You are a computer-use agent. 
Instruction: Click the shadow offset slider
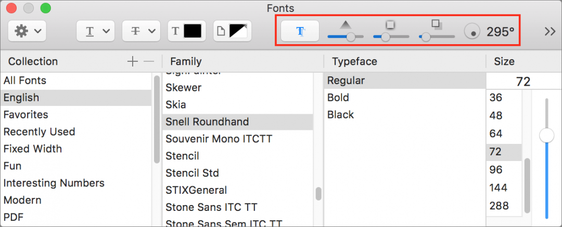tap(437, 36)
